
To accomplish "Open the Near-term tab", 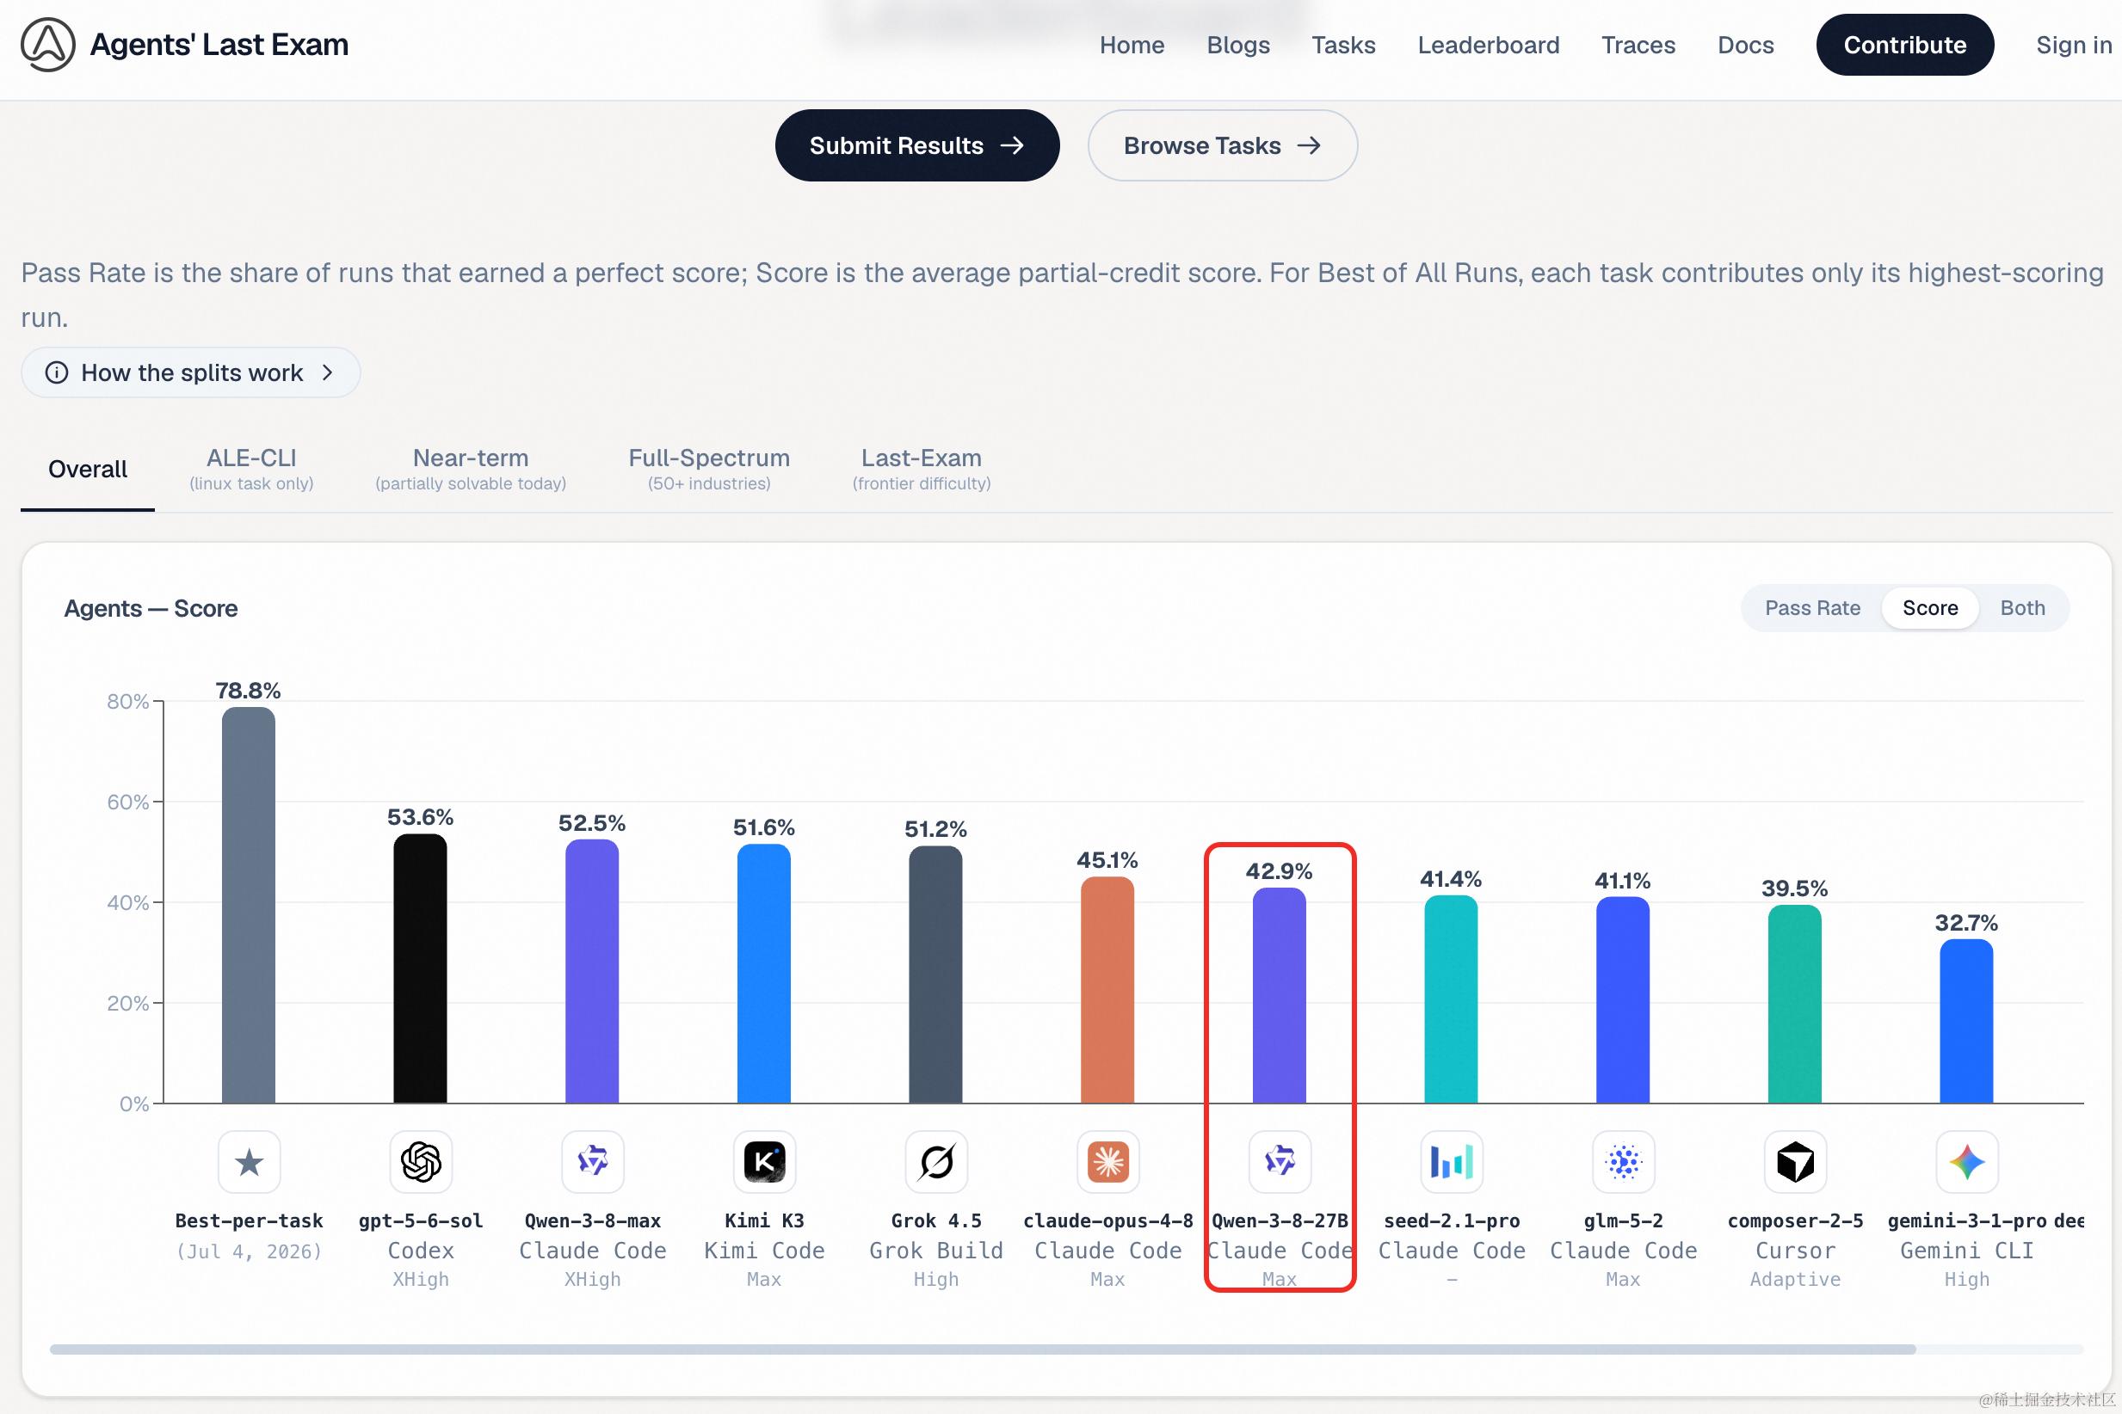I will [x=471, y=470].
